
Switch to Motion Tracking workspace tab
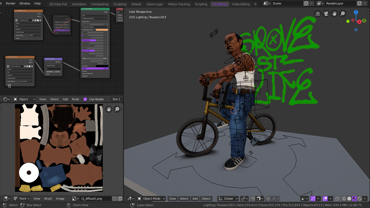click(x=179, y=4)
